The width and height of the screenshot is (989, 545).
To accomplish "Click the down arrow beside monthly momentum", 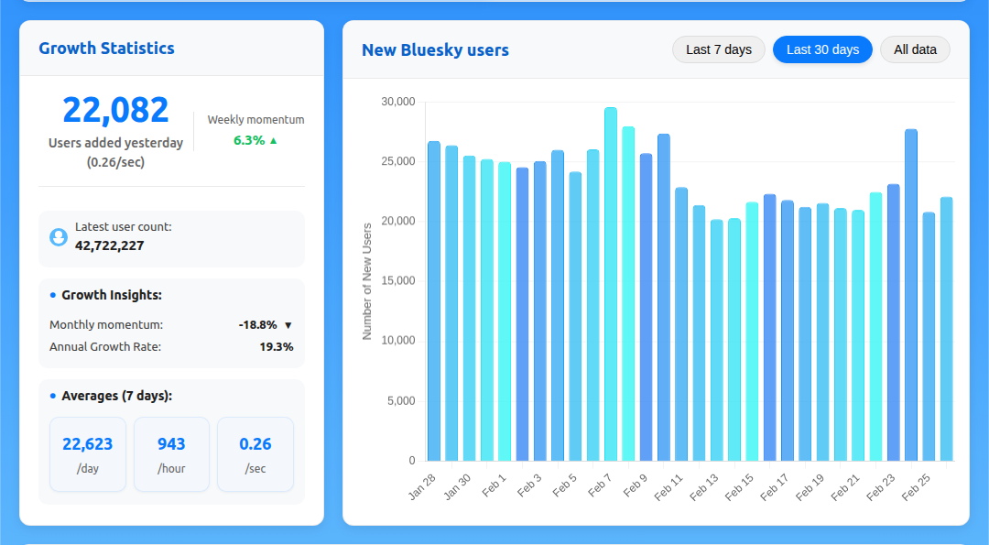I will pos(288,325).
